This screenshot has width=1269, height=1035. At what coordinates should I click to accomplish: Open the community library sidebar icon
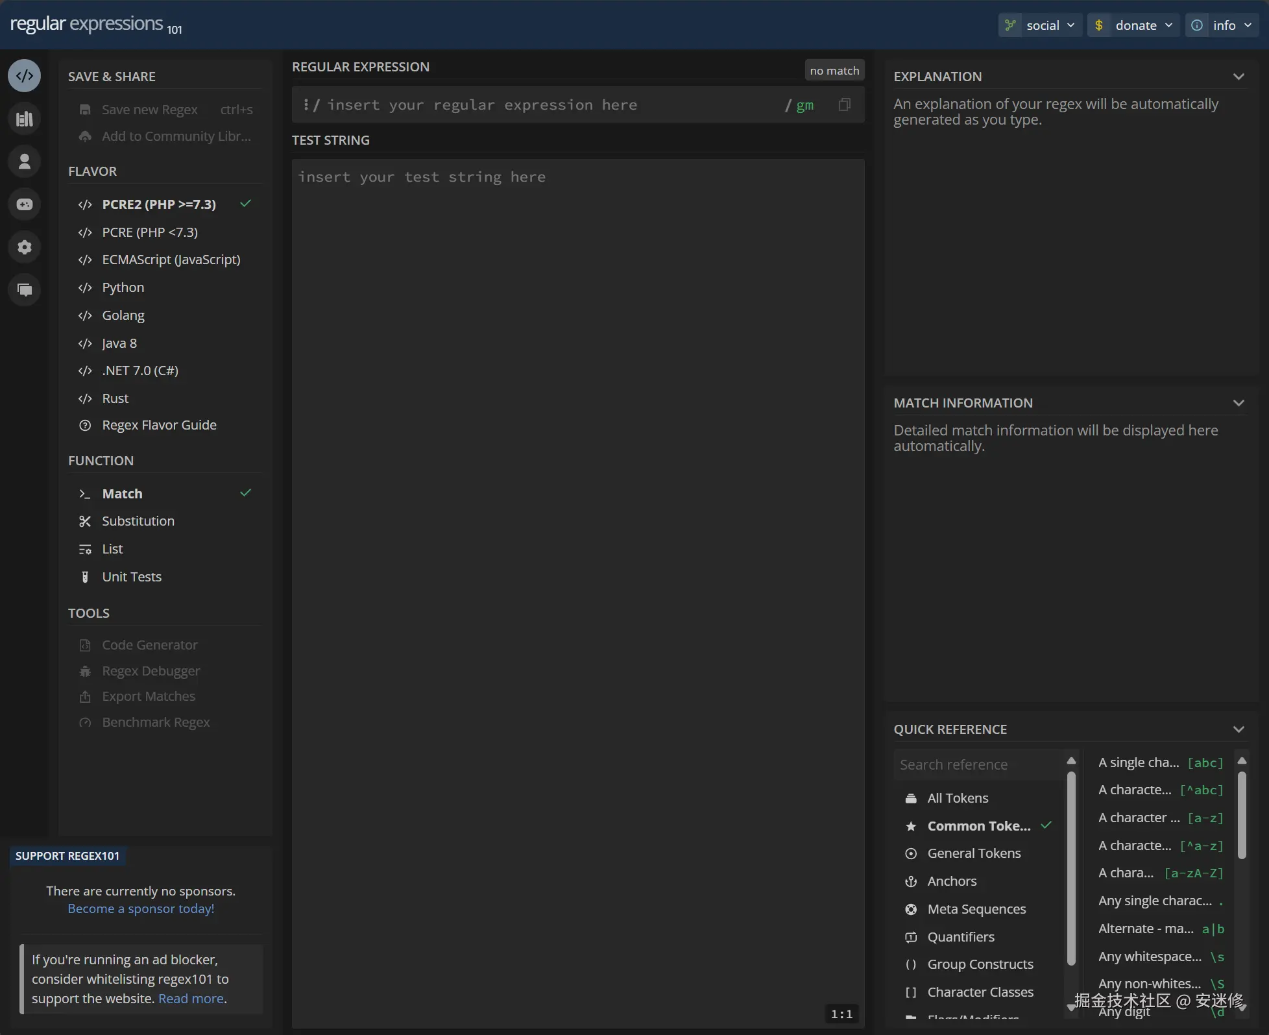coord(24,119)
